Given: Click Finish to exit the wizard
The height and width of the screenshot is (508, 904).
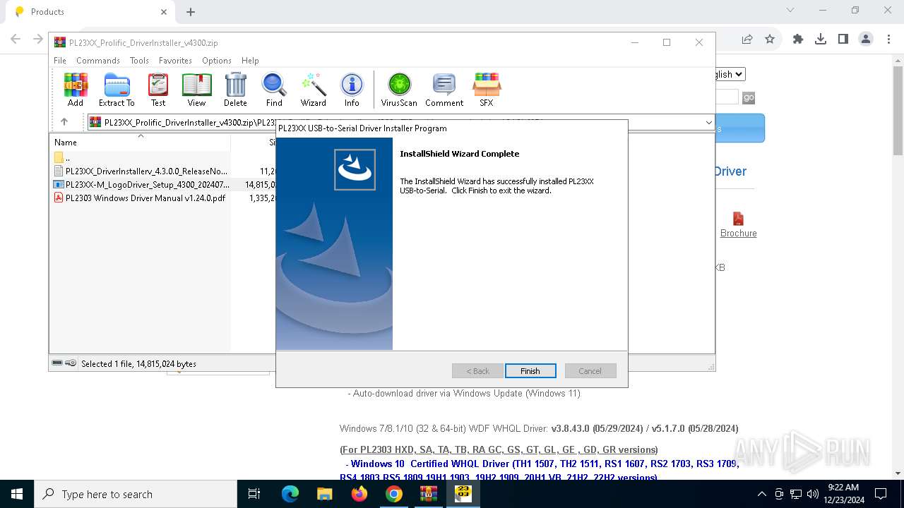Looking at the screenshot, I should (530, 371).
